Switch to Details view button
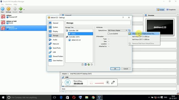The image size is (179, 100). click(161, 10)
